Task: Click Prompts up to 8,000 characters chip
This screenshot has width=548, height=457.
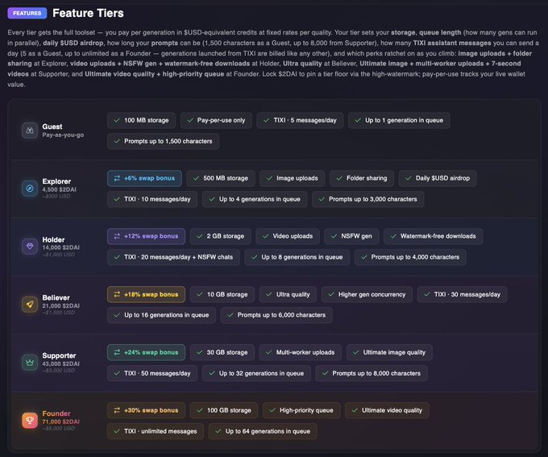Action: 372,373
